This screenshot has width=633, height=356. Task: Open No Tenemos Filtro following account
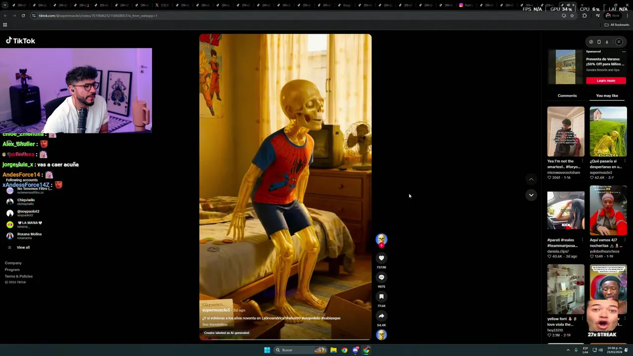29,190
